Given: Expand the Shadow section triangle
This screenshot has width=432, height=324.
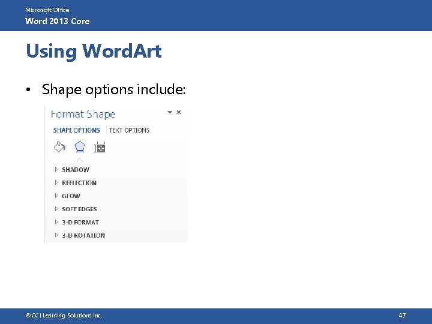Looking at the screenshot, I should click(x=56, y=169).
